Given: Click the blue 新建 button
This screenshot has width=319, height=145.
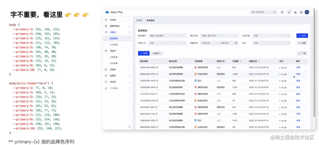Looking at the screenshot, I should click(144, 53).
